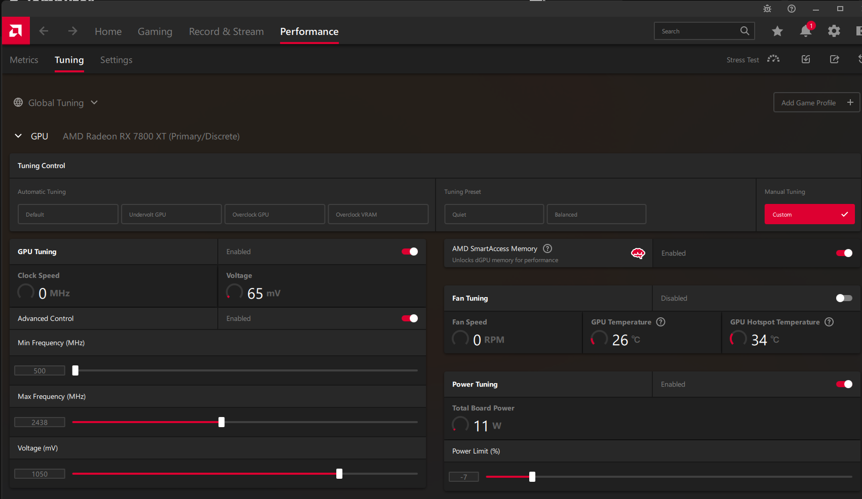The width and height of the screenshot is (862, 499).
Task: Go forward with the right arrow
Action: pos(73,31)
